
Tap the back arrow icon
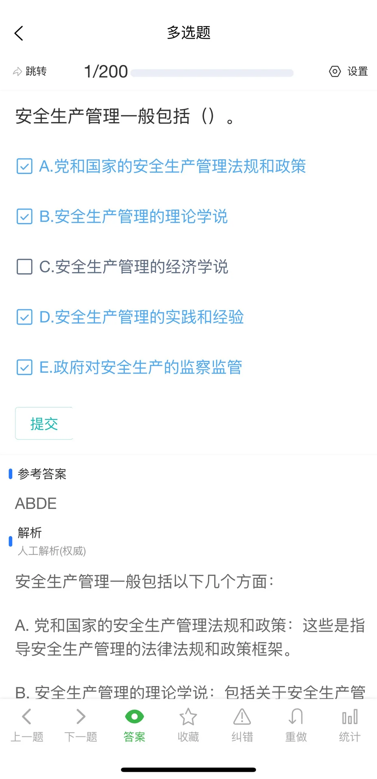[x=19, y=33]
